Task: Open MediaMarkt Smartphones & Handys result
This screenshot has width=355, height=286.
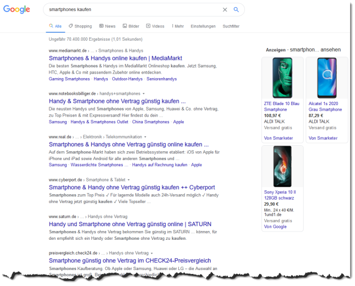Action: (x=116, y=58)
